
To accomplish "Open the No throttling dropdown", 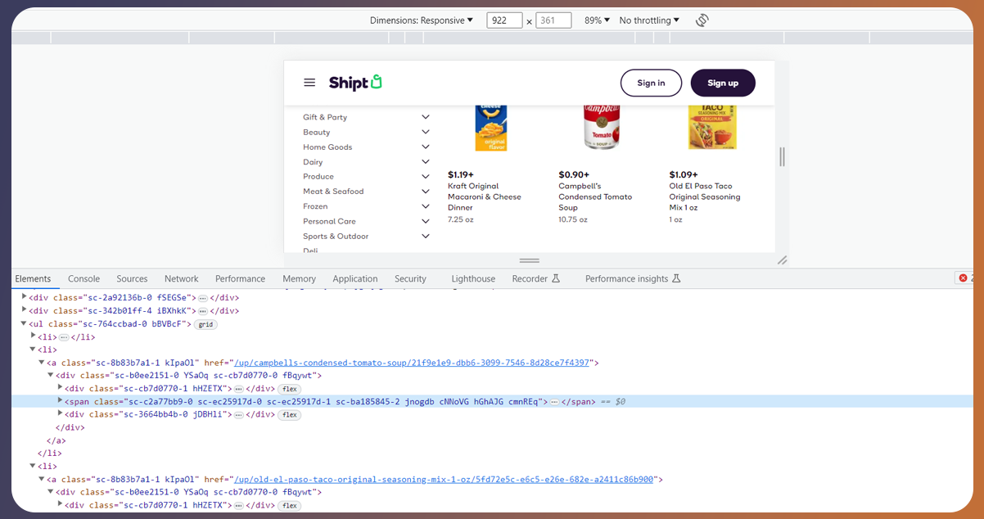I will [648, 20].
